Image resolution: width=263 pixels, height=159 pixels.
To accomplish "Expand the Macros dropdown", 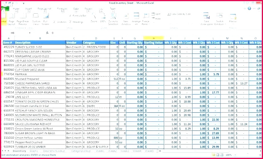I will point(233,24).
